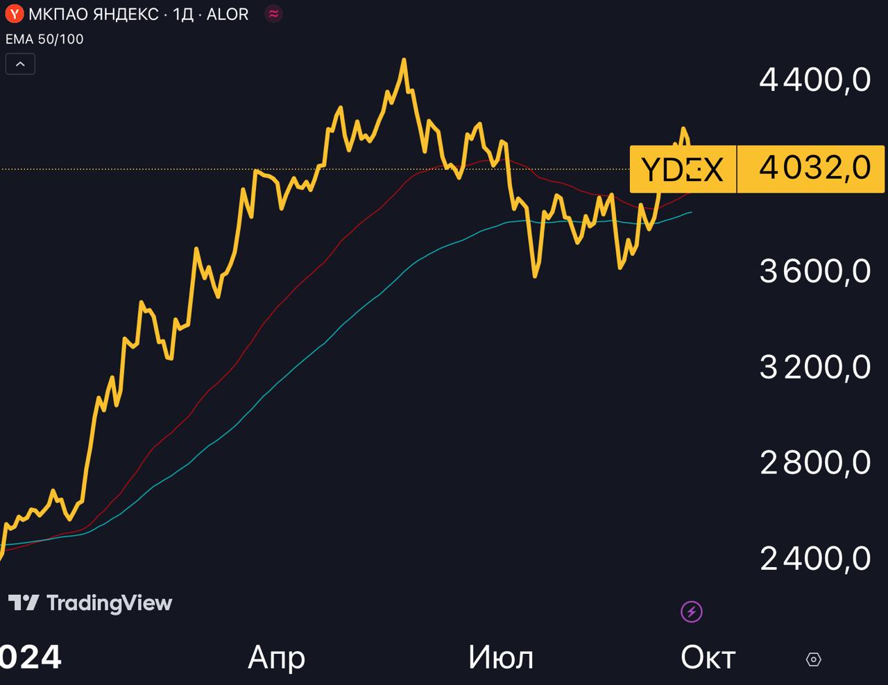Click the Окт label on time axis
The height and width of the screenshot is (685, 888).
708,657
